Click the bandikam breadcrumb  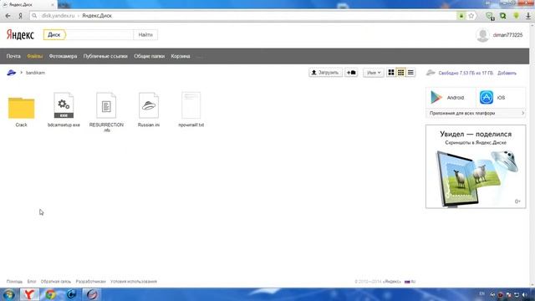tap(35, 73)
